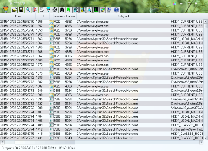The image size is (208, 151).
Task: Click the binoculars find icon
Action: point(62,10)
